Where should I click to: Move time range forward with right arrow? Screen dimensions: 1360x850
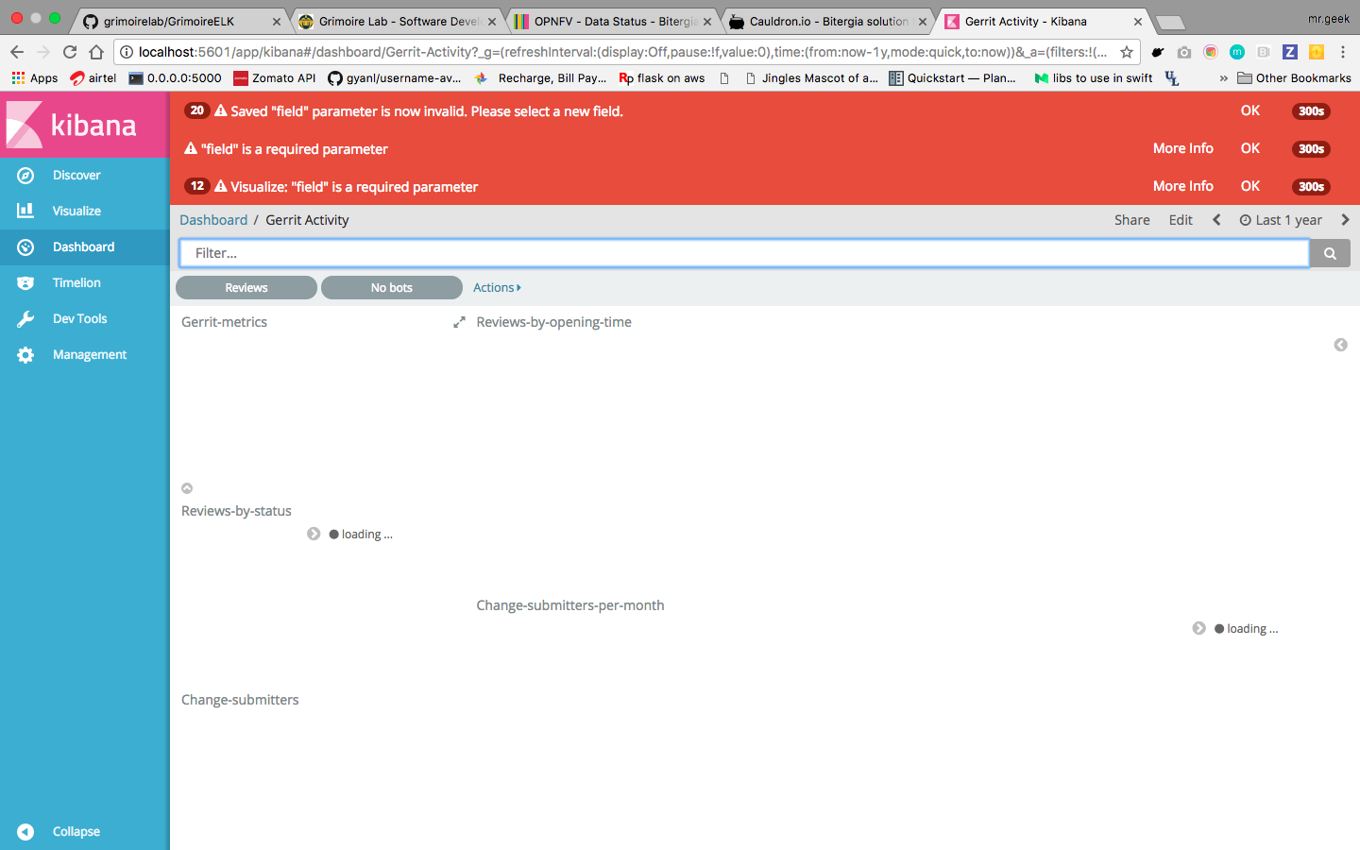(1345, 220)
